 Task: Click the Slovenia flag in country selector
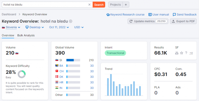click(3, 27)
